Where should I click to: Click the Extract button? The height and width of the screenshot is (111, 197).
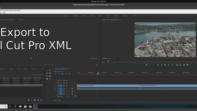180,65
